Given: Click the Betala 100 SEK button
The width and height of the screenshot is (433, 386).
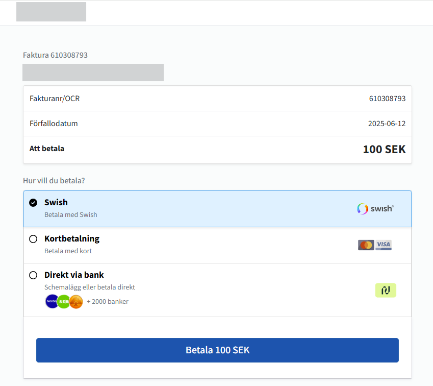Looking at the screenshot, I should pyautogui.click(x=217, y=350).
